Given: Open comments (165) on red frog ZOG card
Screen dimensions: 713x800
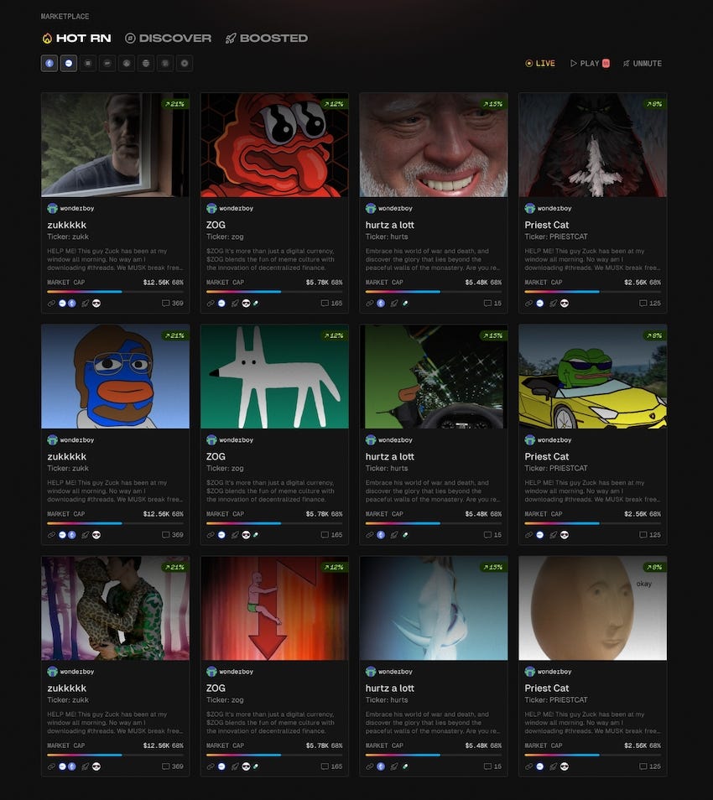Looking at the screenshot, I should tap(331, 303).
